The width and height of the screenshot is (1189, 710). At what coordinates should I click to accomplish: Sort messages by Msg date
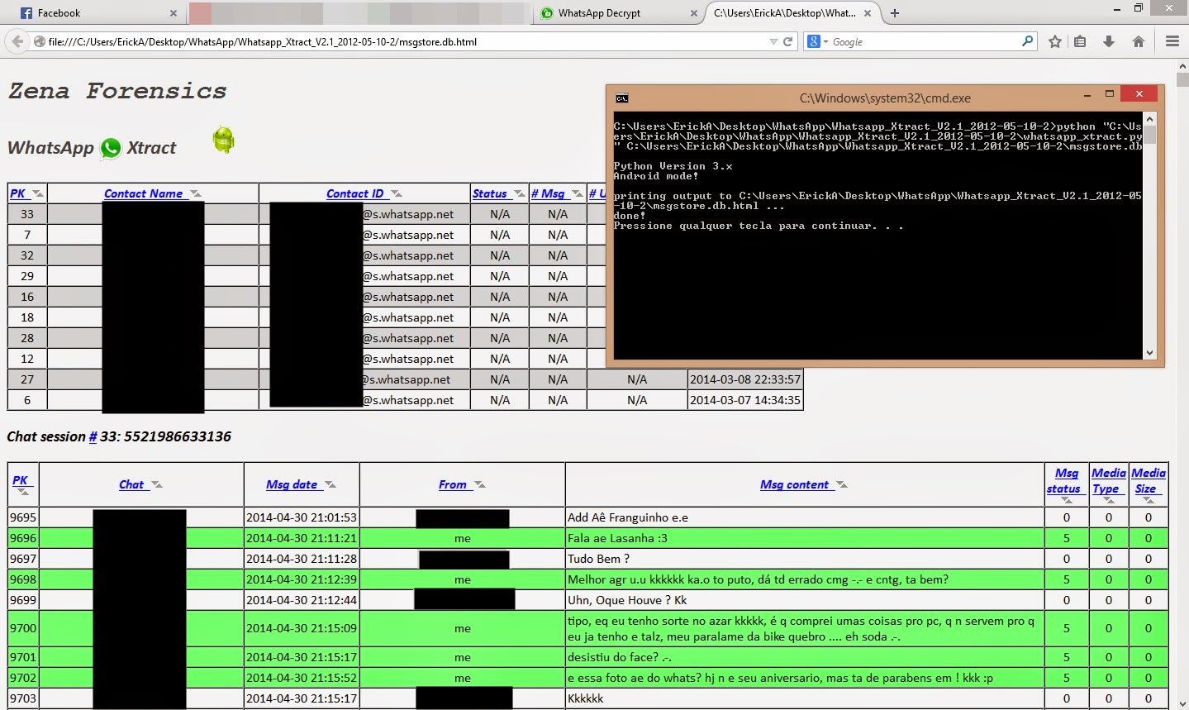point(292,484)
